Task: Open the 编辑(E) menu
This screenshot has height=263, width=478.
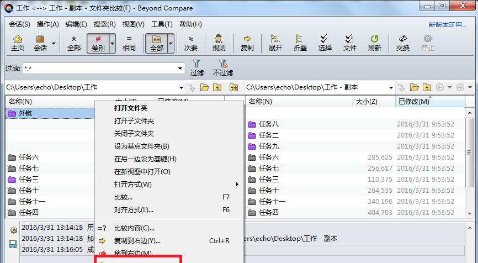Action: [x=76, y=24]
